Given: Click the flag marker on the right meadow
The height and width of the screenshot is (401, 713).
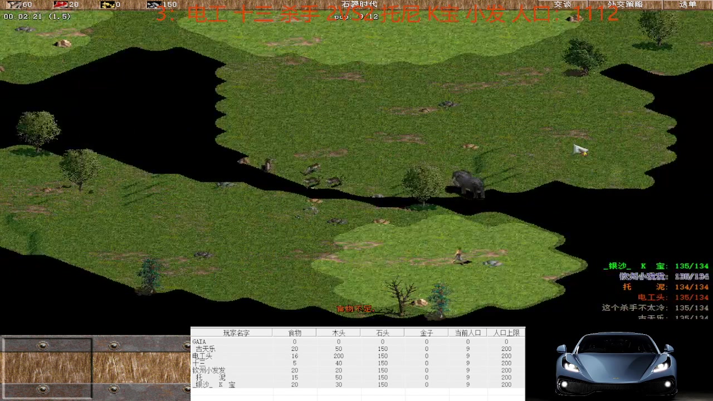Looking at the screenshot, I should coord(580,150).
